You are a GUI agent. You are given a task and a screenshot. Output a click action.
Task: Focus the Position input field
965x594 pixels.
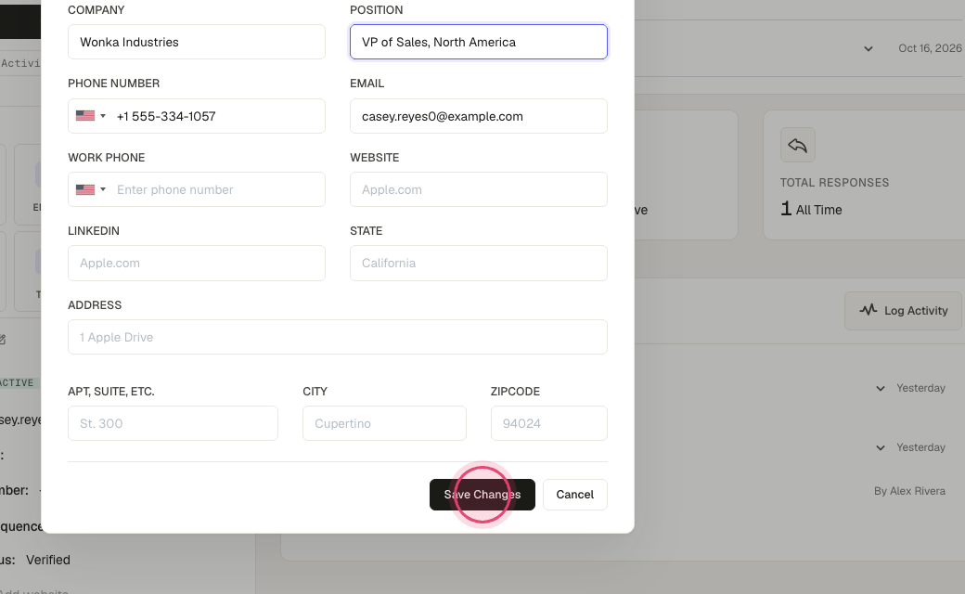[x=478, y=42]
